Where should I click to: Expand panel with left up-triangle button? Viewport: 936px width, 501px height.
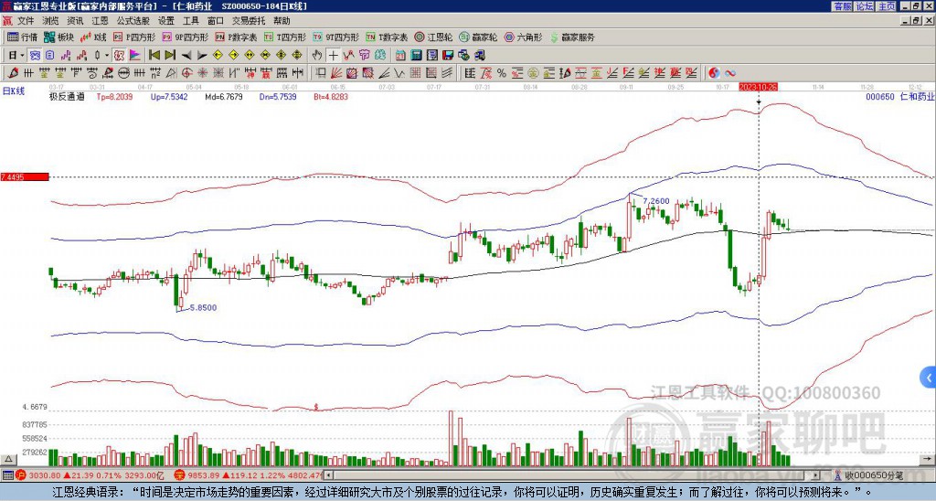tap(7, 459)
